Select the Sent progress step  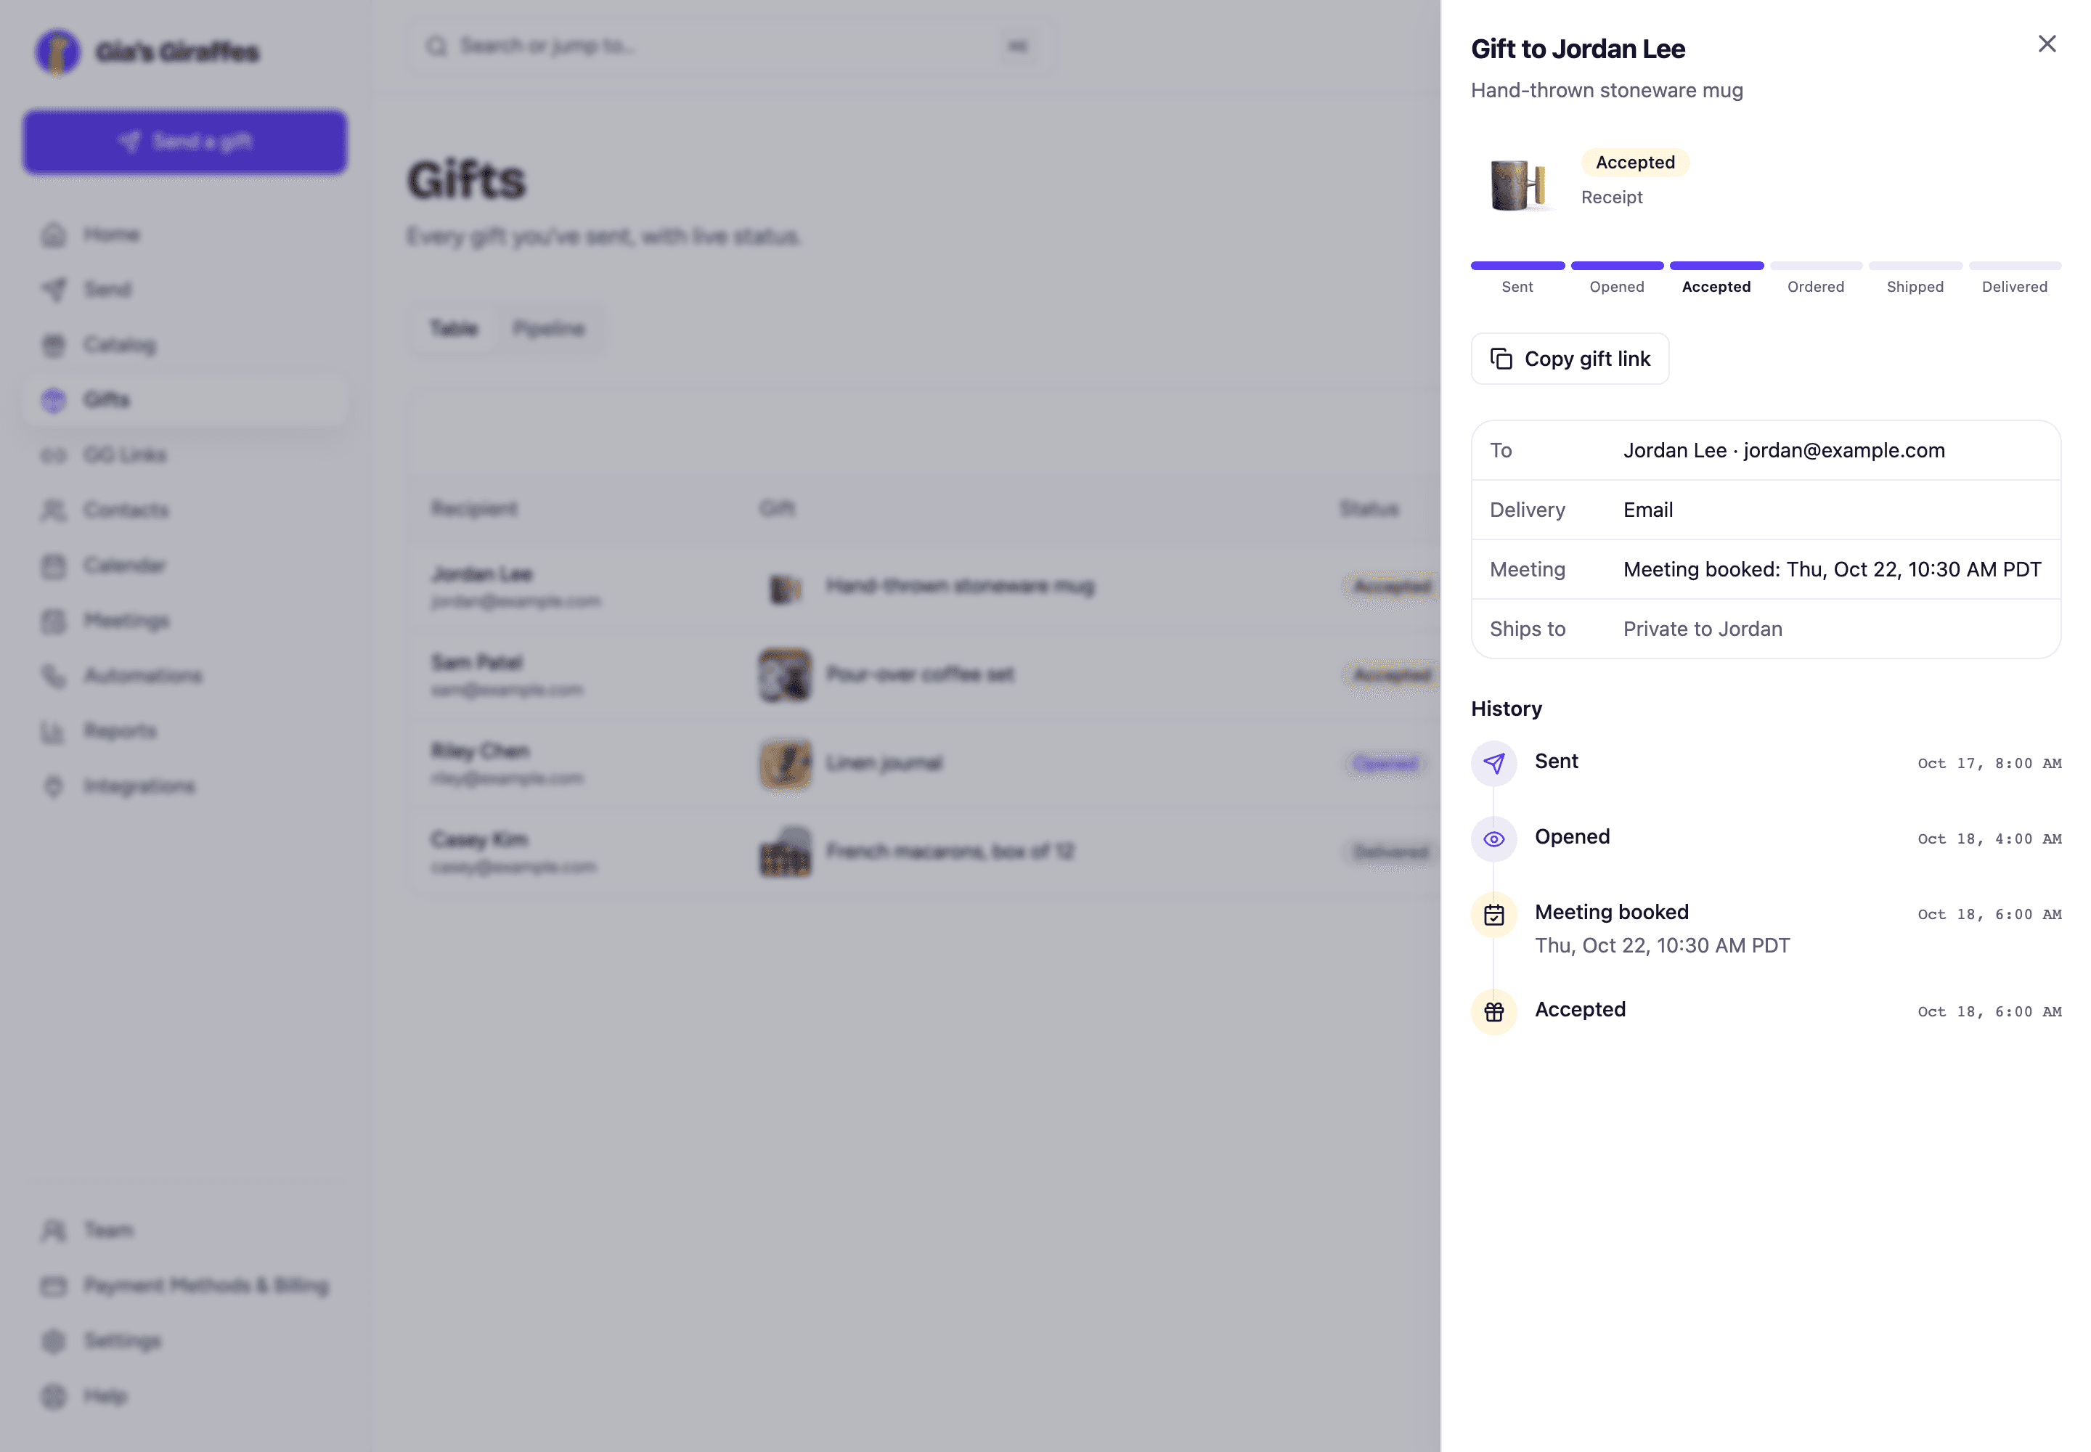(1517, 277)
